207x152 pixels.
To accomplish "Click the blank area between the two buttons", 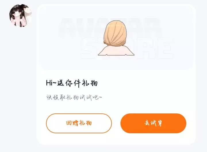I will tap(116, 123).
